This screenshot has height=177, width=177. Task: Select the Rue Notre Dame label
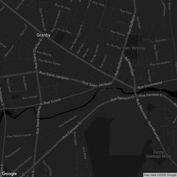pos(50,62)
